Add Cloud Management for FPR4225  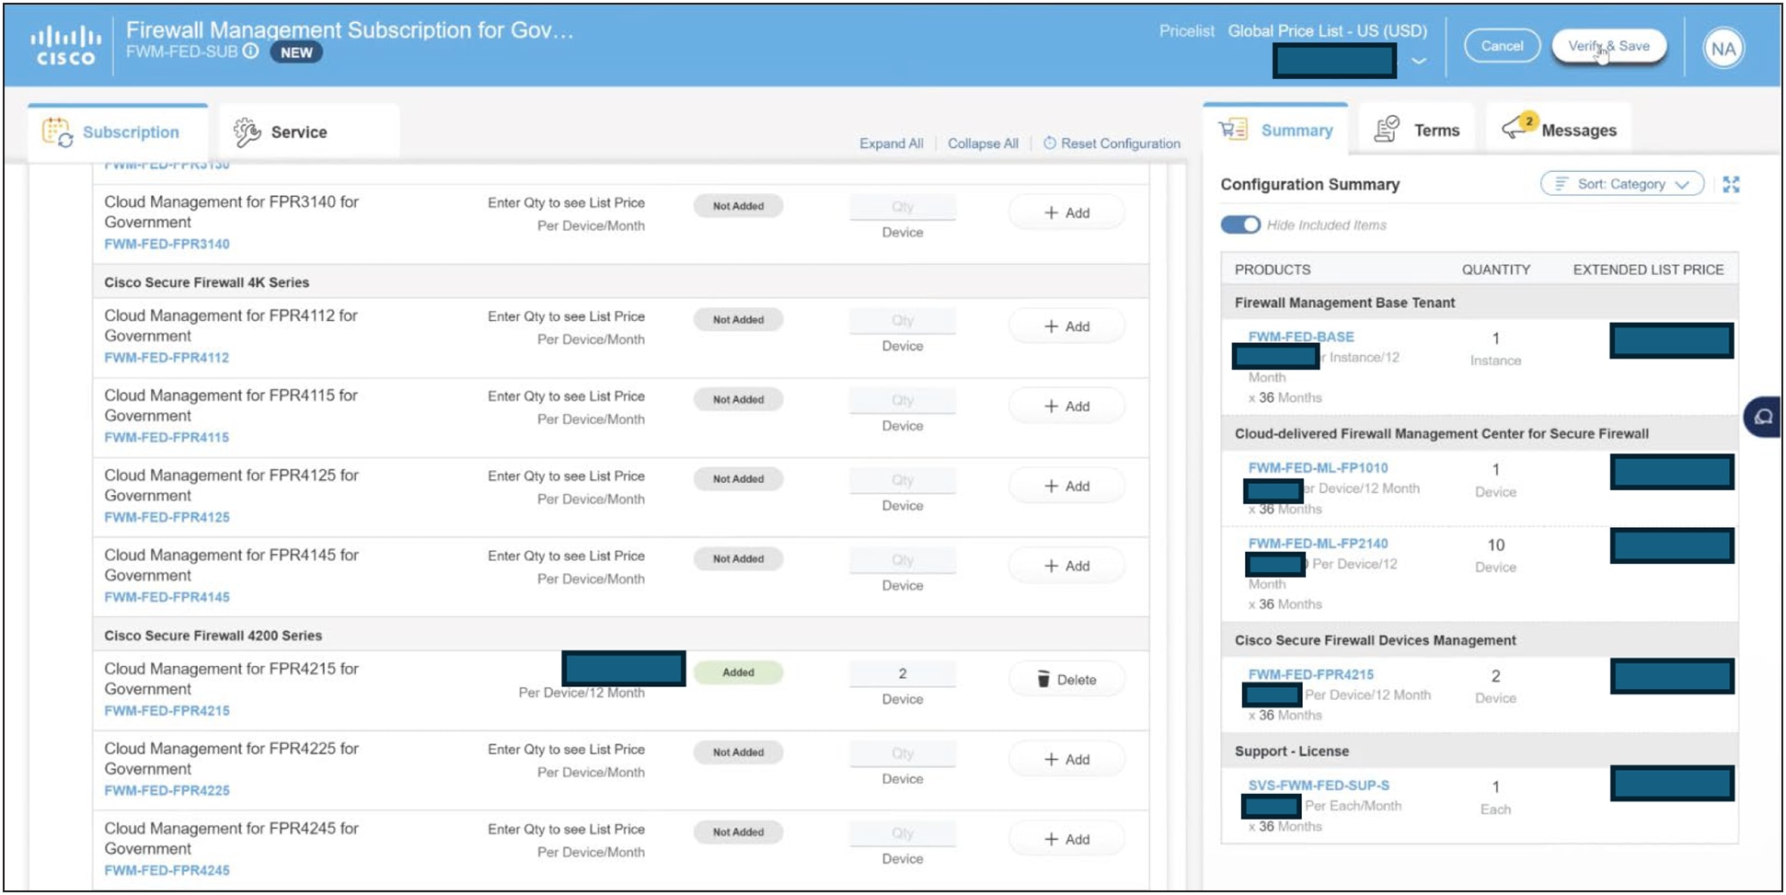coord(1066,760)
